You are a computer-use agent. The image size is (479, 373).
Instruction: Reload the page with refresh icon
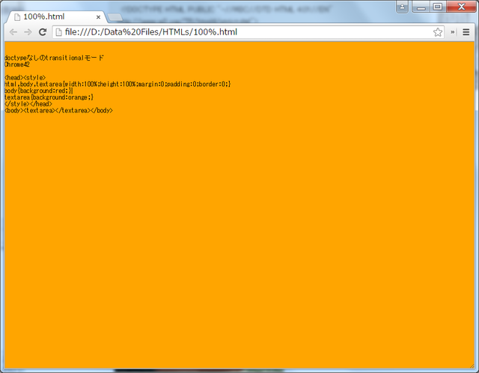(x=43, y=32)
